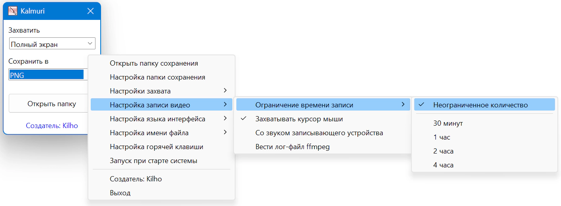Close the Kalmuri window
The image size is (561, 206).
(x=91, y=11)
